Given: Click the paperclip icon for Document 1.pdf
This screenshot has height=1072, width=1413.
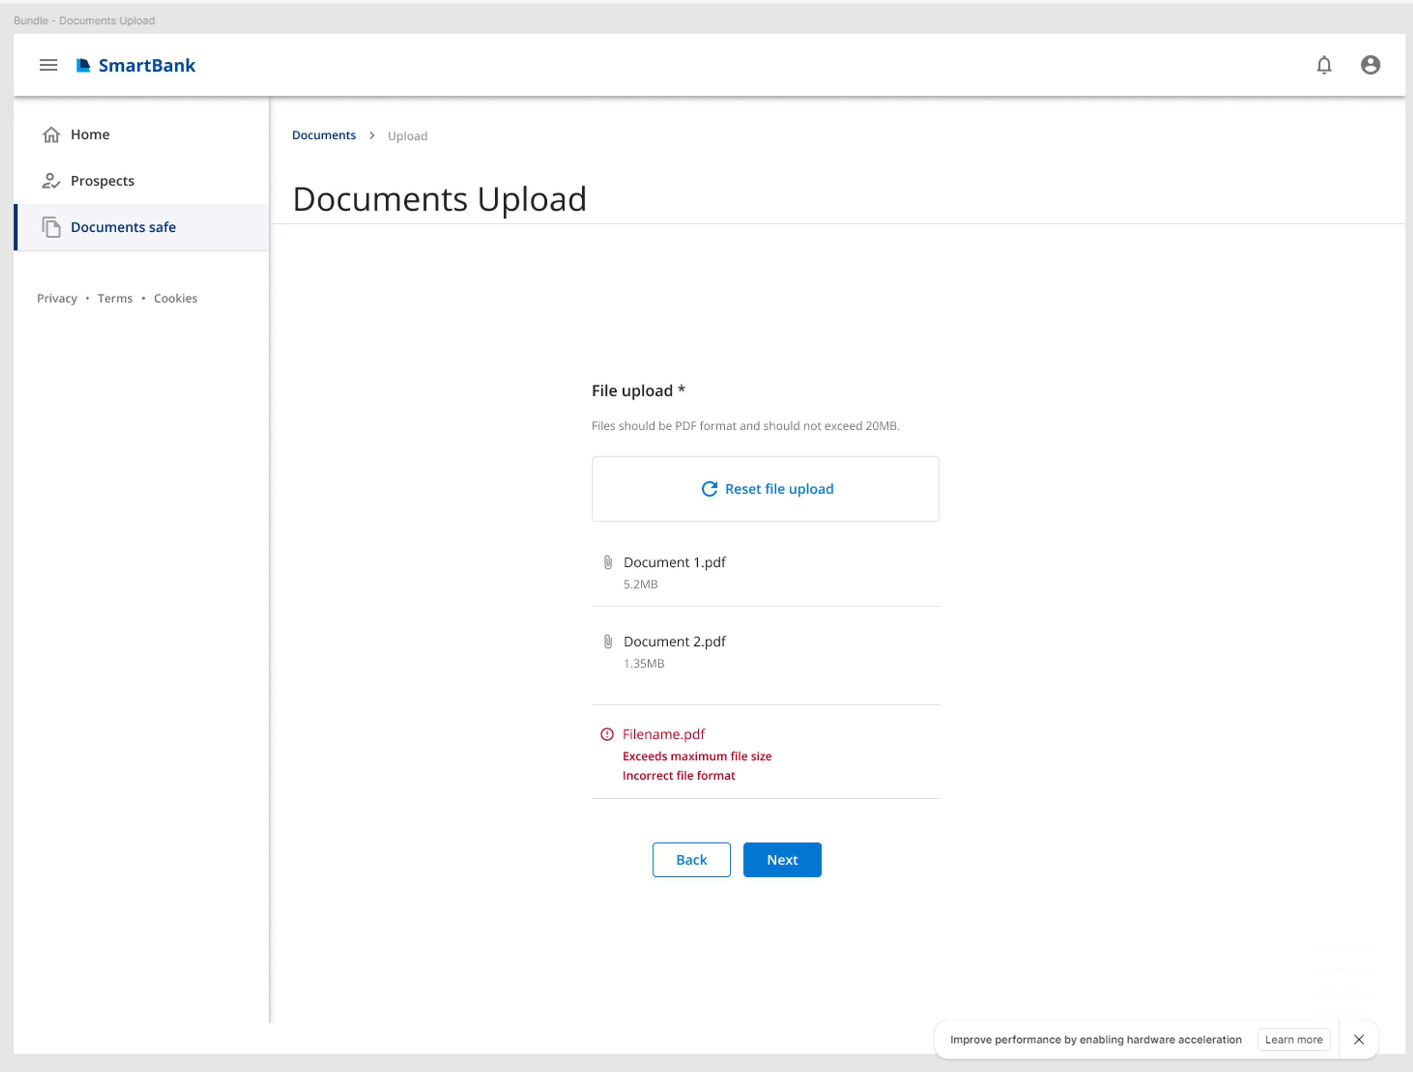Looking at the screenshot, I should [x=608, y=563].
